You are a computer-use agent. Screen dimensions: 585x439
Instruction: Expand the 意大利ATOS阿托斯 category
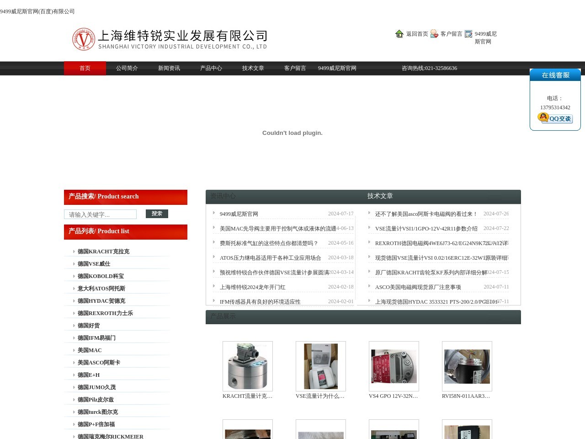tap(101, 289)
